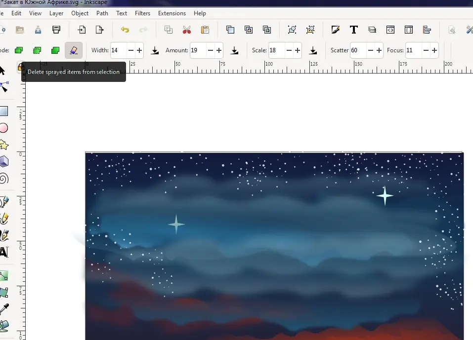Screen dimensions: 473x340
Task: Select the Node edit tool
Action: 4,87
